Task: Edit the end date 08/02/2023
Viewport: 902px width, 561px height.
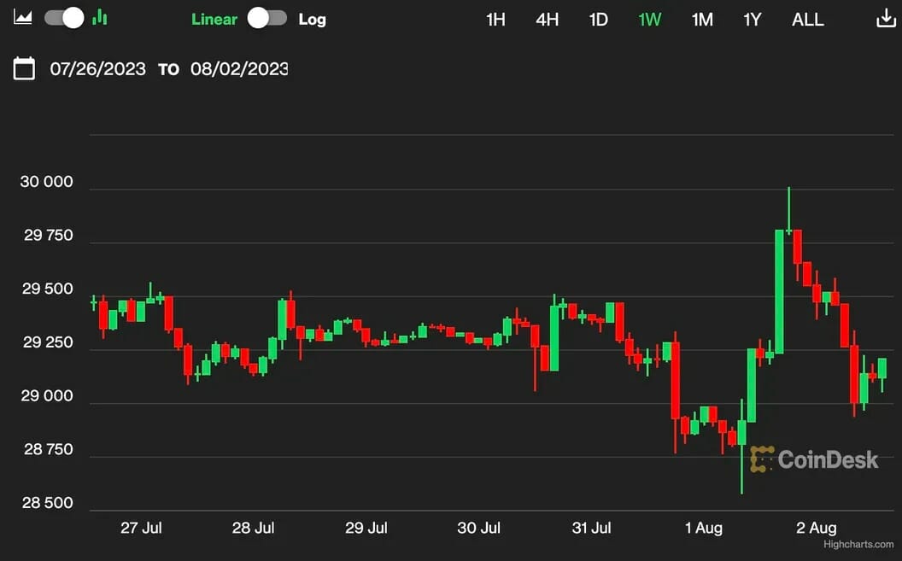Action: tap(239, 69)
